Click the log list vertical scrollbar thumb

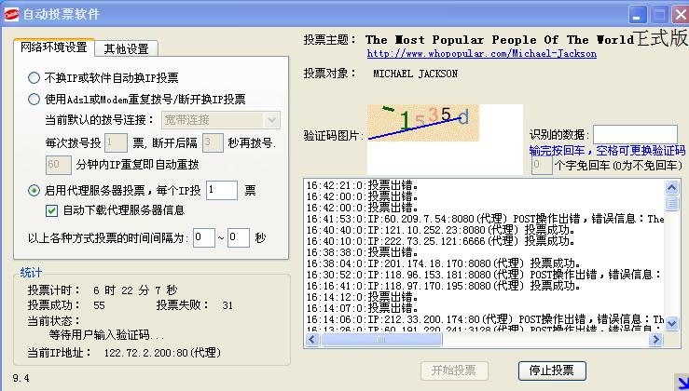(671, 203)
